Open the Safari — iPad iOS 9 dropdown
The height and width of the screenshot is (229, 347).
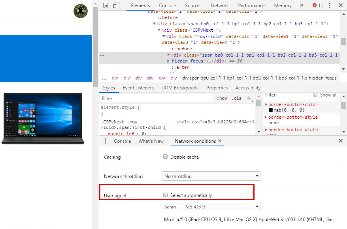coord(211,206)
